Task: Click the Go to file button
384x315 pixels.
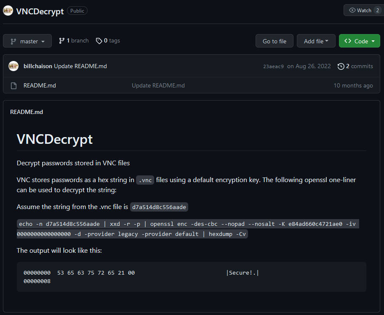Action: pyautogui.click(x=274, y=41)
